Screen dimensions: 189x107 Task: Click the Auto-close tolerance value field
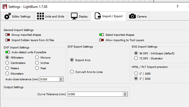pyautogui.click(x=49, y=79)
